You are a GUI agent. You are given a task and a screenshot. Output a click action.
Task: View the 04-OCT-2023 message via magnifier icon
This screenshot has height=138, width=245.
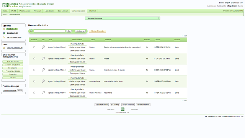pos(43,70)
